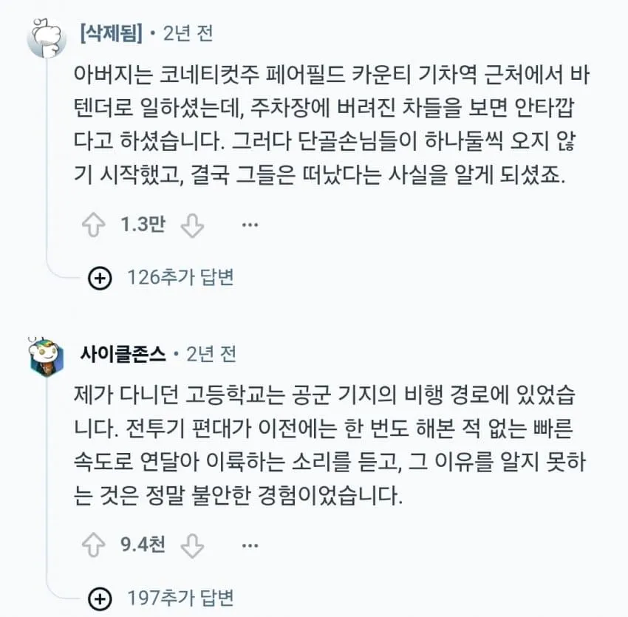Open the 197추가 답변 link

[180, 598]
